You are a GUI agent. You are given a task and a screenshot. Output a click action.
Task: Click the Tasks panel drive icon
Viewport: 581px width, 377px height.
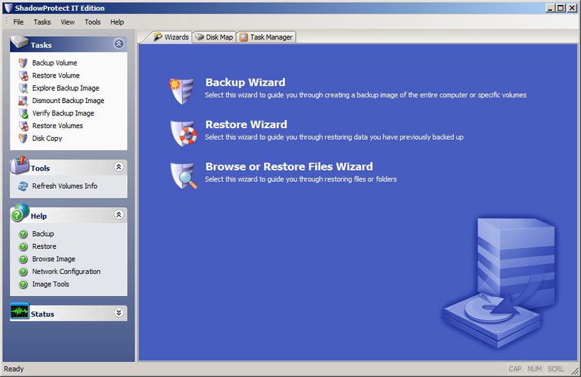pyautogui.click(x=20, y=42)
